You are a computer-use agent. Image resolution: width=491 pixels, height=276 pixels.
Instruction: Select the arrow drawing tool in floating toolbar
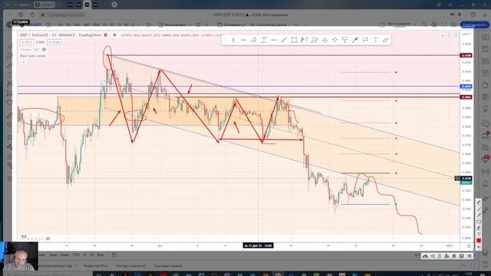[355, 40]
